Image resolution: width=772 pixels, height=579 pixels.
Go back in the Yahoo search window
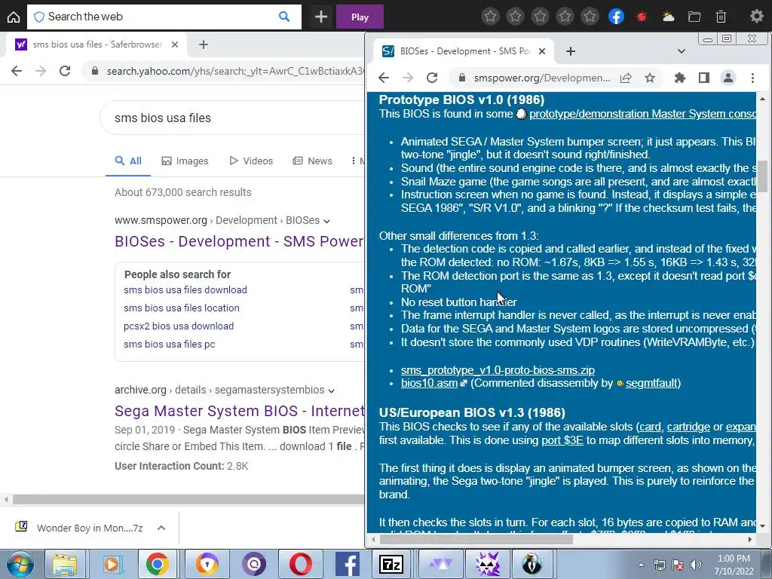pos(17,71)
